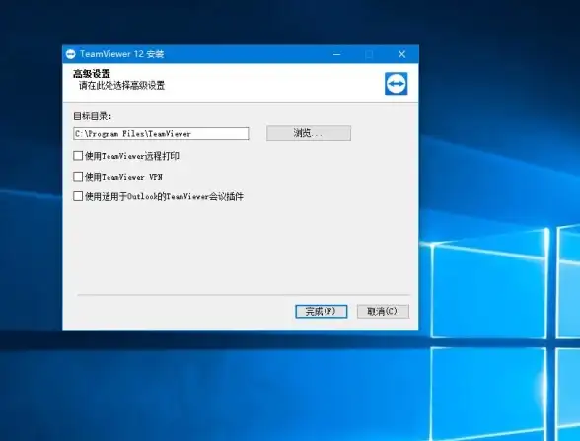The width and height of the screenshot is (580, 441).
Task: Click the TeamViewer 12 安装 title text
Action: coord(121,54)
